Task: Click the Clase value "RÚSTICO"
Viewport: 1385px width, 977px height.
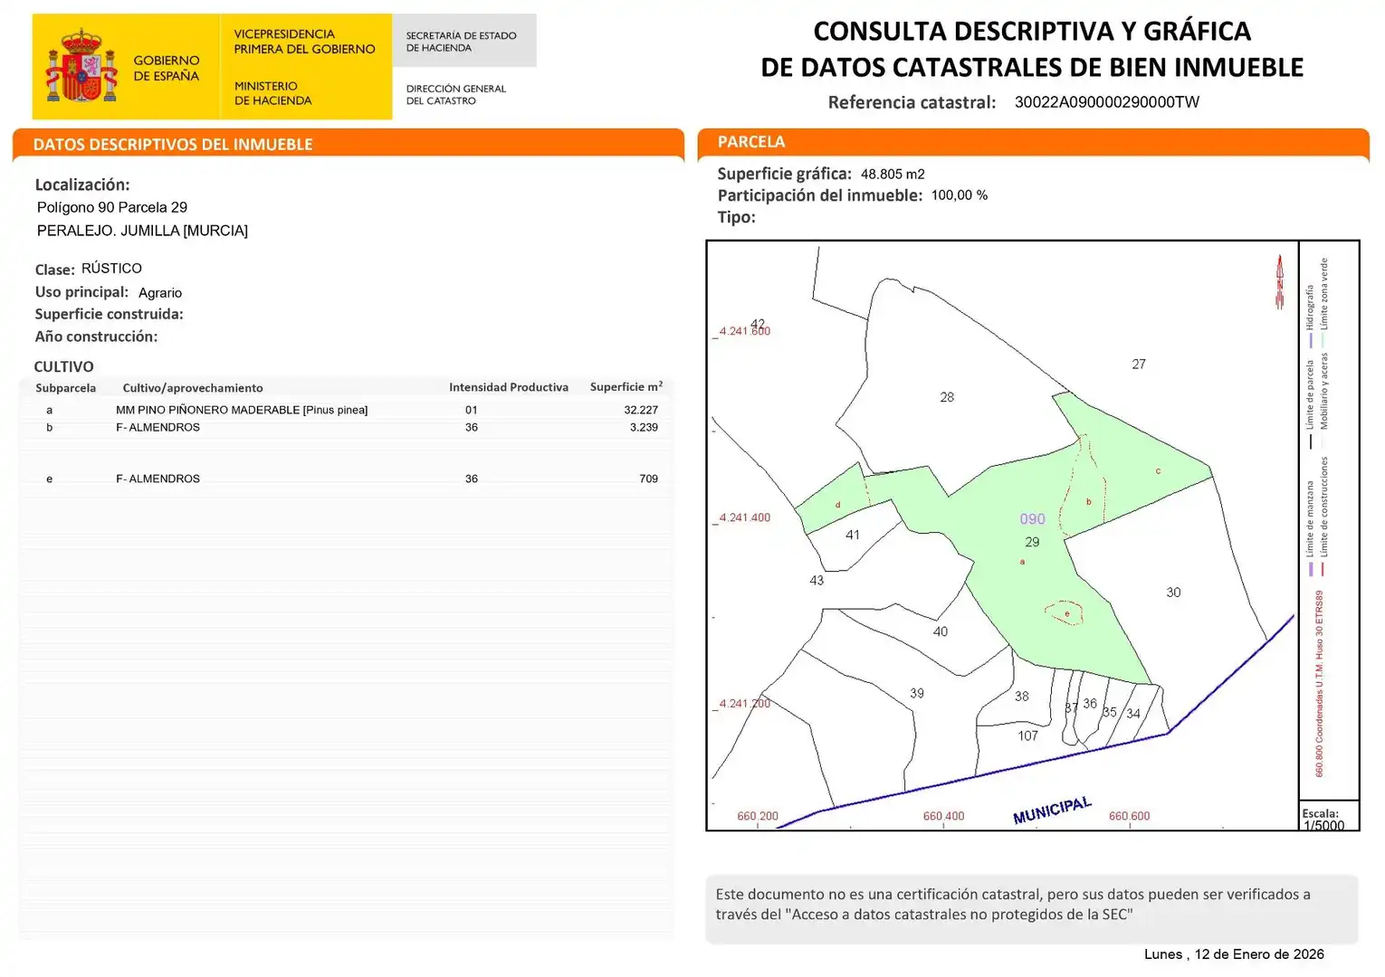Action: pyautogui.click(x=111, y=268)
